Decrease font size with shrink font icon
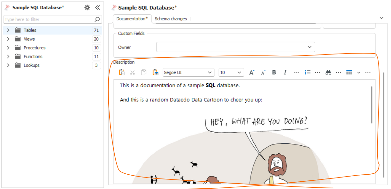 coord(263,73)
